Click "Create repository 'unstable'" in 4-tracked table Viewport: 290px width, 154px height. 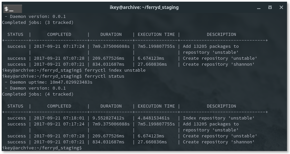(x=220, y=136)
